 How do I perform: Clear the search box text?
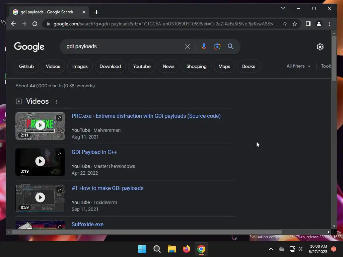pos(188,46)
